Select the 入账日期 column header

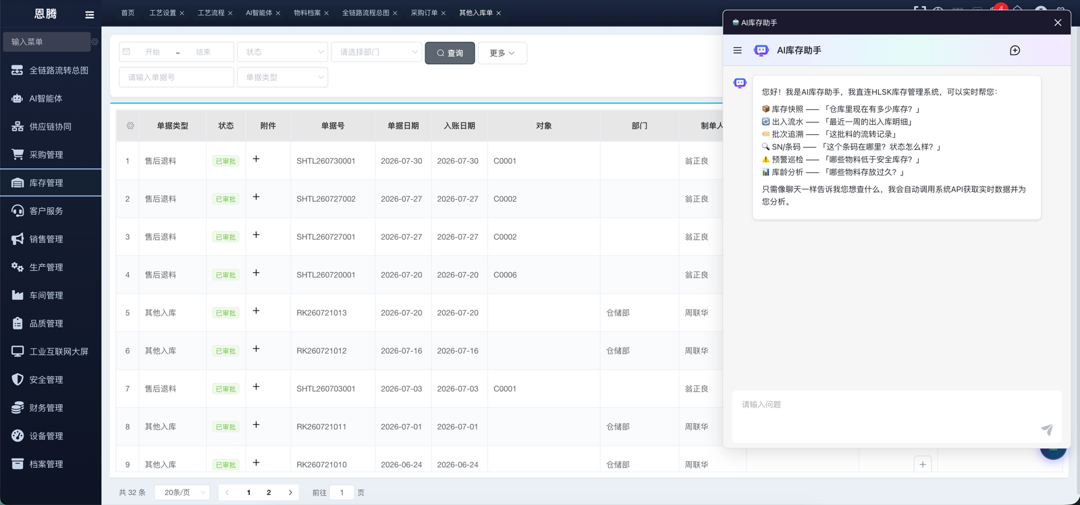point(459,126)
